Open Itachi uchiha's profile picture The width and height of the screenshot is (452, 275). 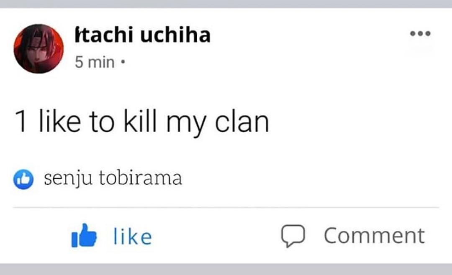click(x=39, y=48)
